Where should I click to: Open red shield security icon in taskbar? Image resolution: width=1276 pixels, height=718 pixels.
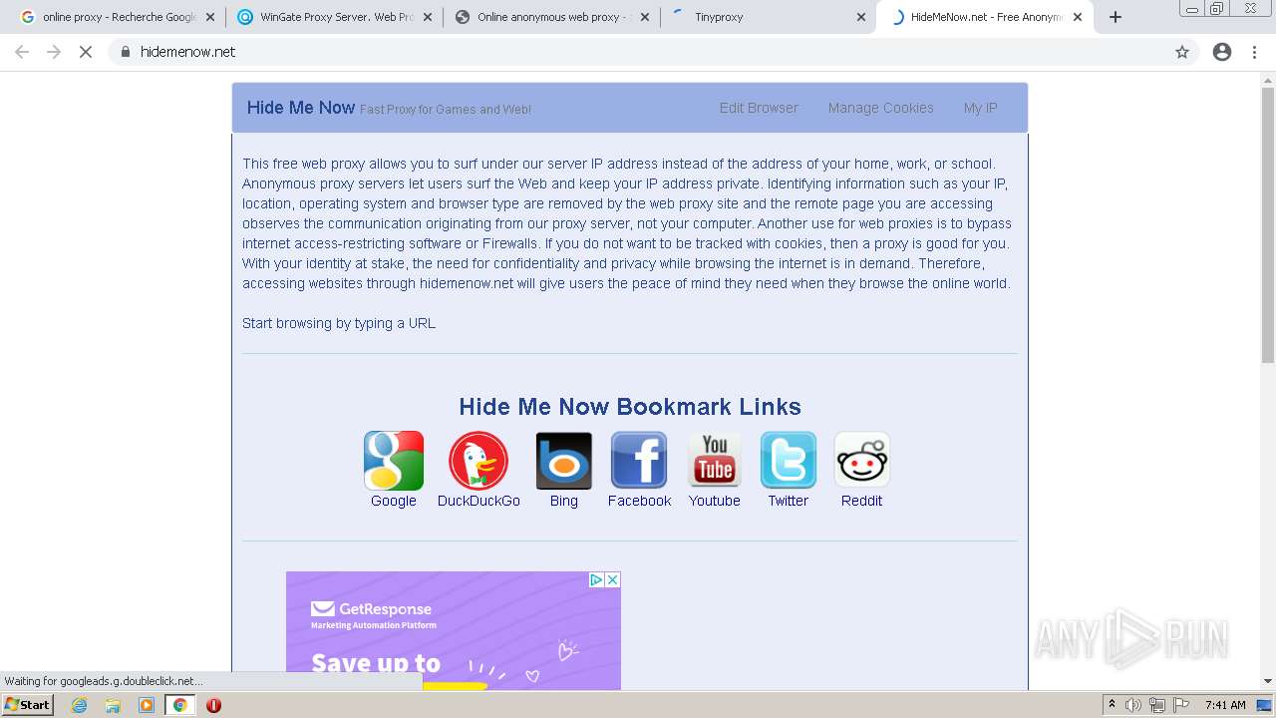click(213, 705)
